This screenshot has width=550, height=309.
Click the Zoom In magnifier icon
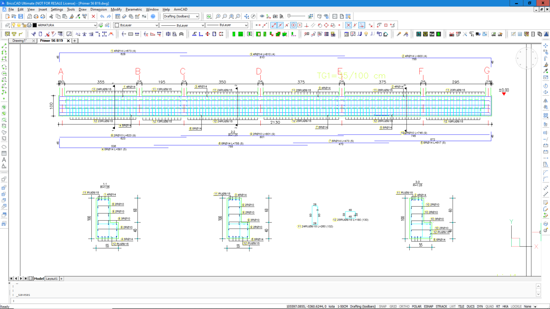pos(218,16)
